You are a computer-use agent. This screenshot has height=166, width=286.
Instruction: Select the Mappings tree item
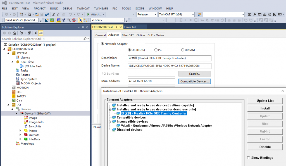point(27,143)
